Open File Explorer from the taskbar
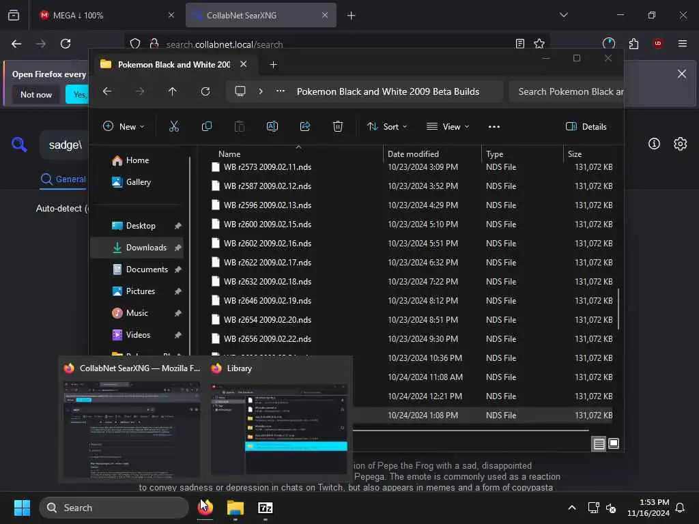 point(236,508)
